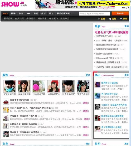This screenshot has width=131, height=146.
Task: Open the red handbag article thumbnail
Action: (6, 102)
